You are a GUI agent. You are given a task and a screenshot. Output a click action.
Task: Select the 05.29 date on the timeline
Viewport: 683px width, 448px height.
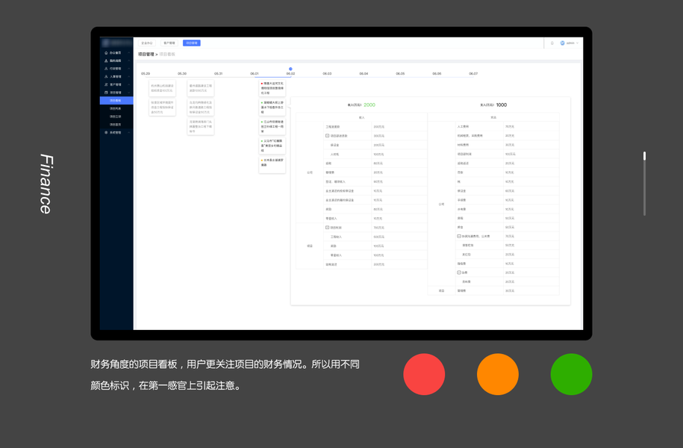point(146,74)
